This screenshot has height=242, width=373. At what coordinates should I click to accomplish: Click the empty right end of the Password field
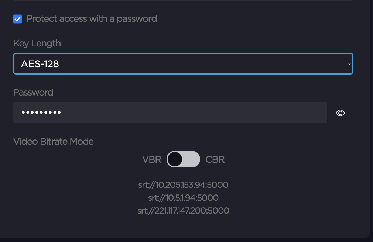pyautogui.click(x=303, y=113)
